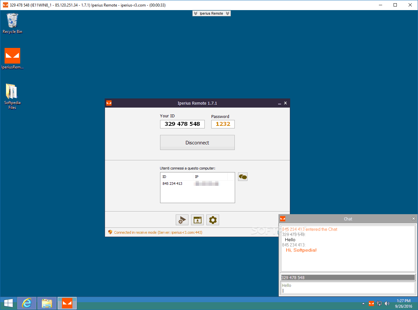
Task: Click the "Your ID" label
Action: click(167, 116)
